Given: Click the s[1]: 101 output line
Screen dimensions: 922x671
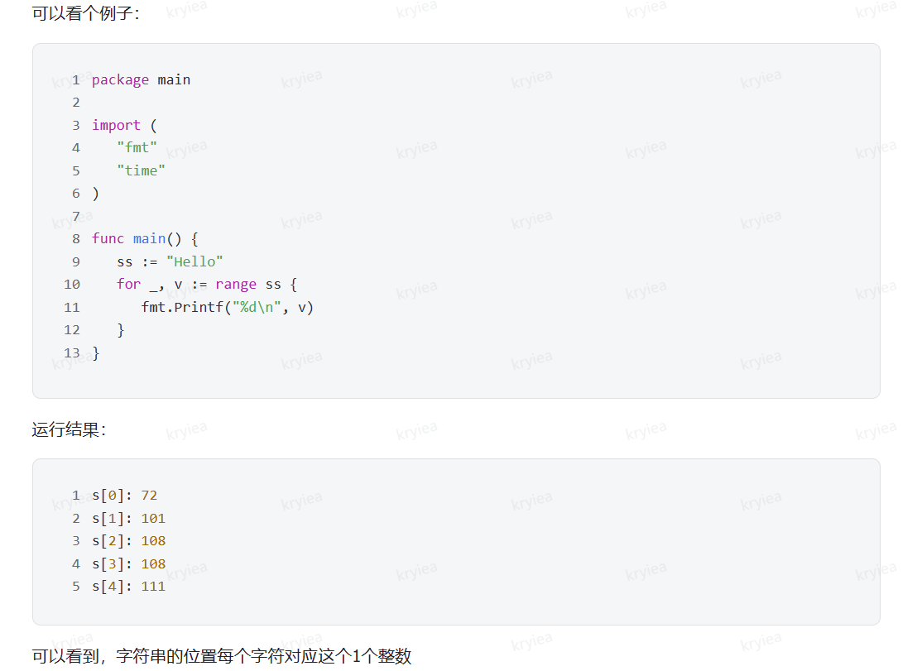Looking at the screenshot, I should [128, 519].
